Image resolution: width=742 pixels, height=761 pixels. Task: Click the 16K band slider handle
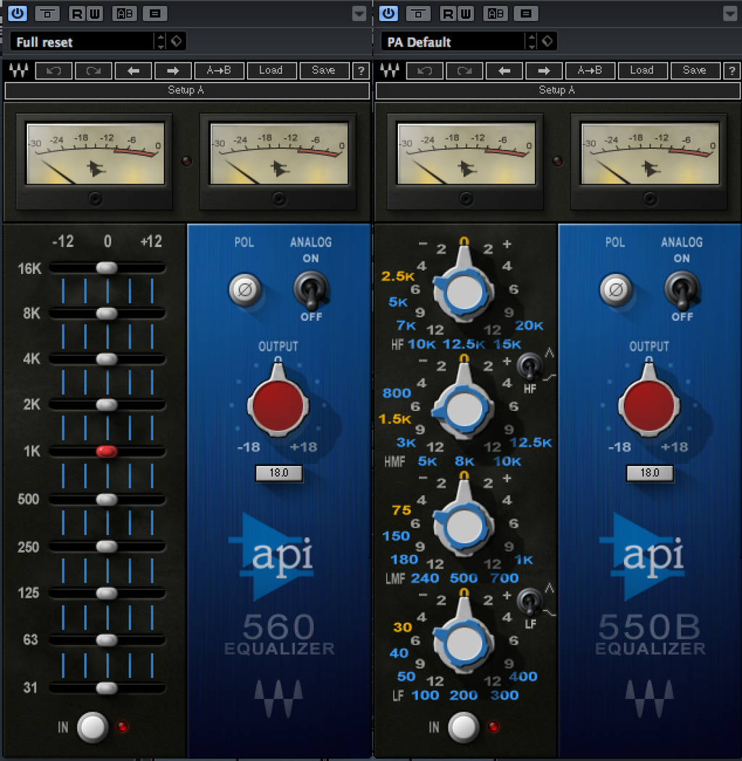pyautogui.click(x=107, y=267)
